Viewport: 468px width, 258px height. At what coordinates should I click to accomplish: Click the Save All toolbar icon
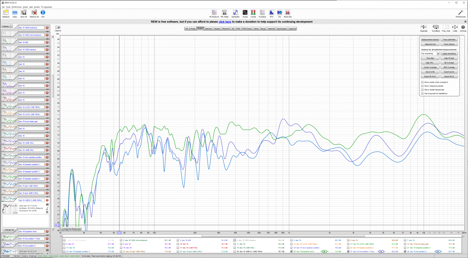[24, 12]
